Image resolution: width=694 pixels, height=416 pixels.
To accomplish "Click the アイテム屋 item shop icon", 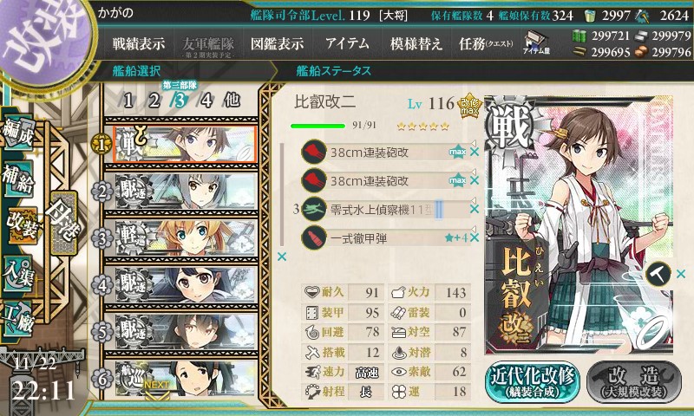I will pyautogui.click(x=536, y=42).
